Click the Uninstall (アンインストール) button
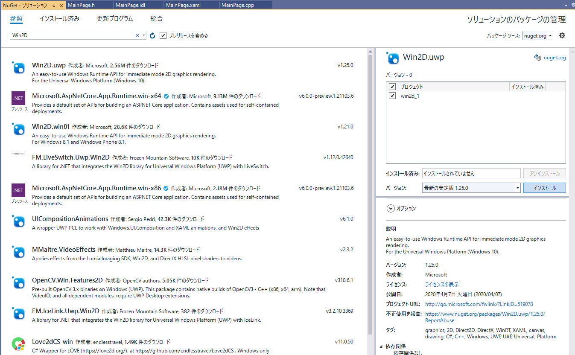Viewport: 575px width, 355px height. click(x=544, y=173)
